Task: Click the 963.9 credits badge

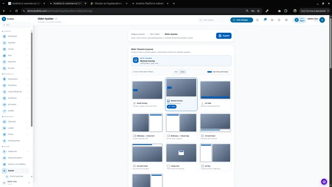Action: pyautogui.click(x=299, y=20)
